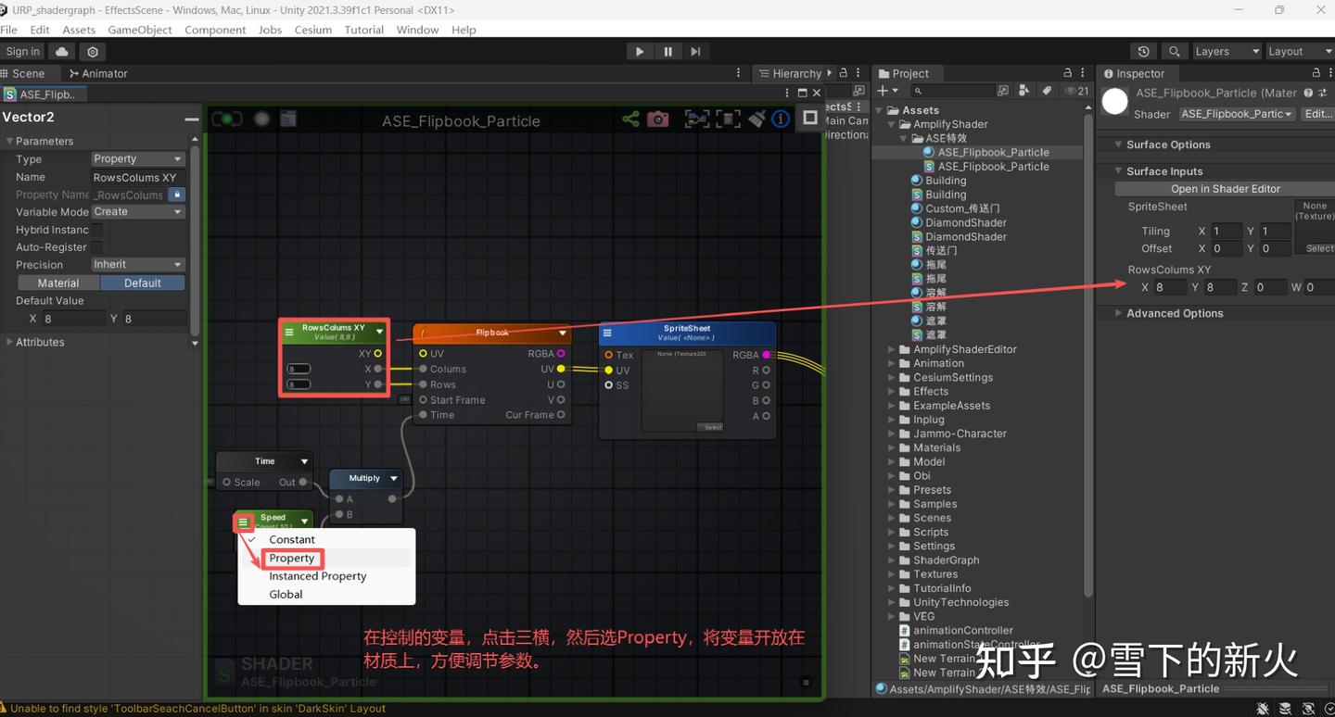Open the Type dropdown showing Property
Screen dimensions: 1335x717
(x=136, y=158)
